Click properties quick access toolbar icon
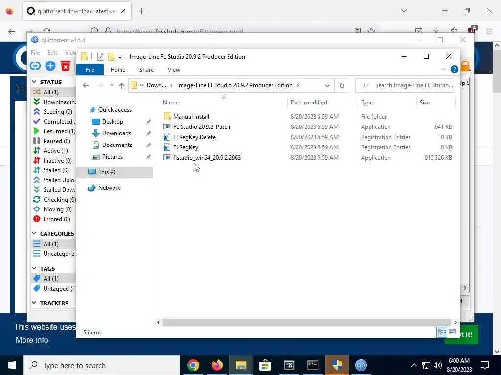 click(x=100, y=57)
